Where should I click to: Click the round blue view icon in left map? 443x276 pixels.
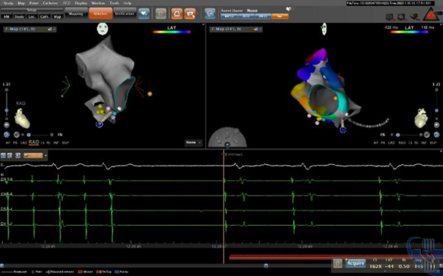7,135
